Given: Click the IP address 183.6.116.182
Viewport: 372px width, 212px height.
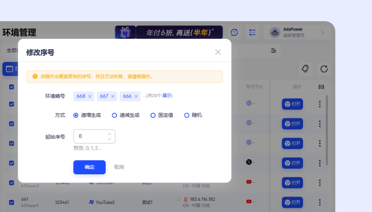Looking at the screenshot, I should point(203,199).
